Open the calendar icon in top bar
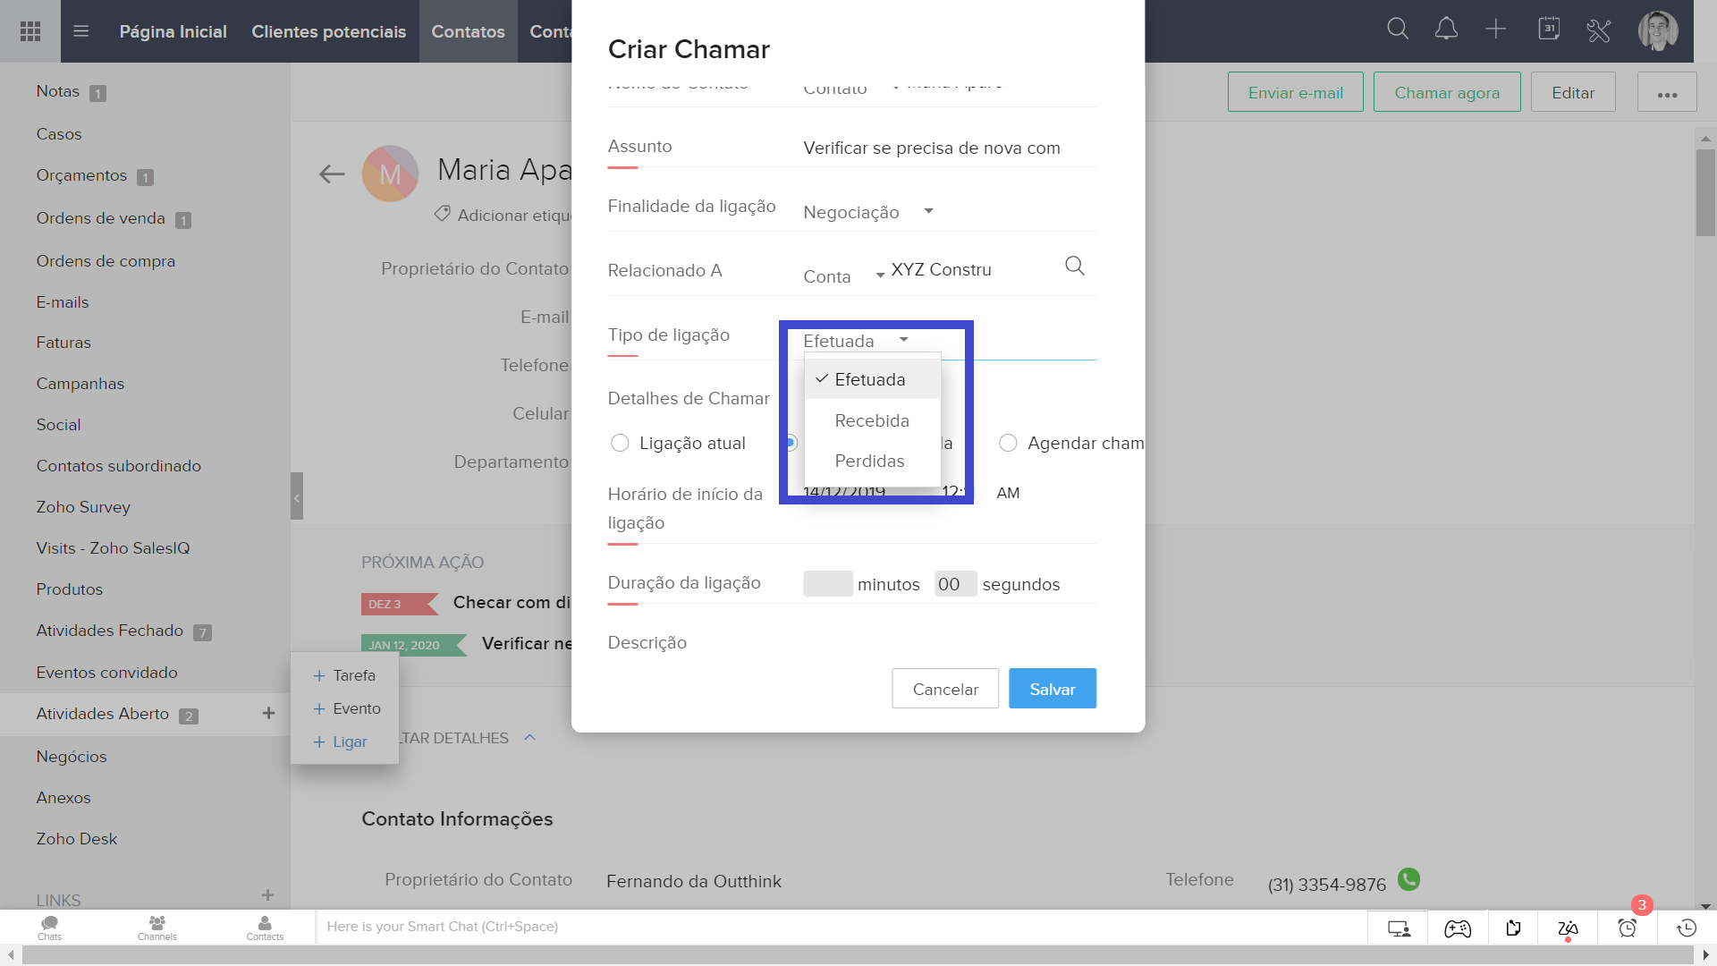 (x=1549, y=30)
